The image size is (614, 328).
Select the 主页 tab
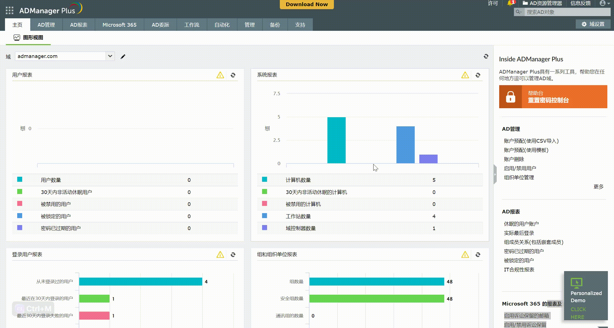[x=17, y=25]
